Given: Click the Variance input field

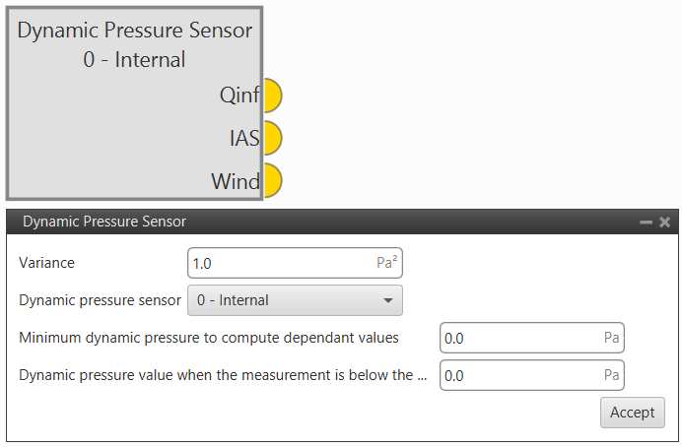Looking at the screenshot, I should [281, 263].
